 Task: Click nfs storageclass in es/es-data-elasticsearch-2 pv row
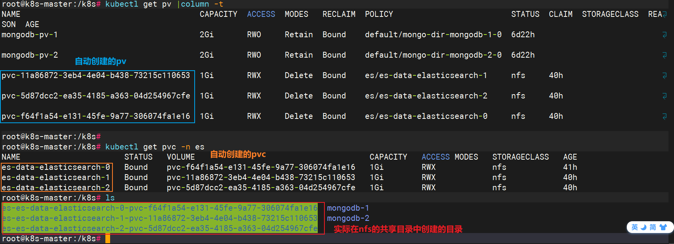tap(518, 96)
